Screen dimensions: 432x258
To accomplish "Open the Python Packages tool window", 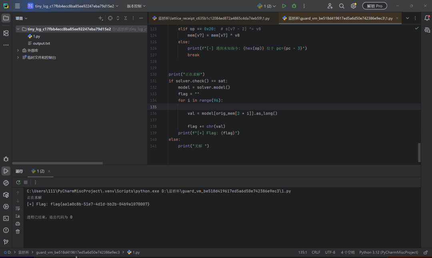I will pyautogui.click(x=6, y=195).
